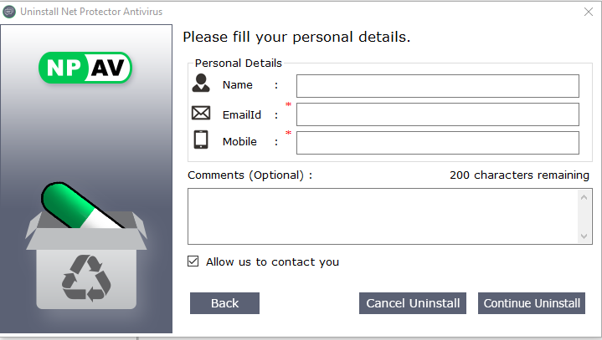Click the comments scrollbar down arrow
Viewport: 602px width, 340px height.
pyautogui.click(x=585, y=236)
